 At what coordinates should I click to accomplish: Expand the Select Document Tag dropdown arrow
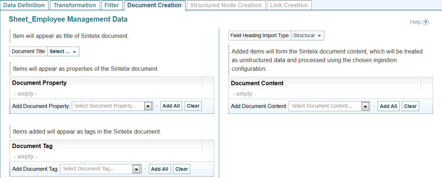tap(136, 169)
